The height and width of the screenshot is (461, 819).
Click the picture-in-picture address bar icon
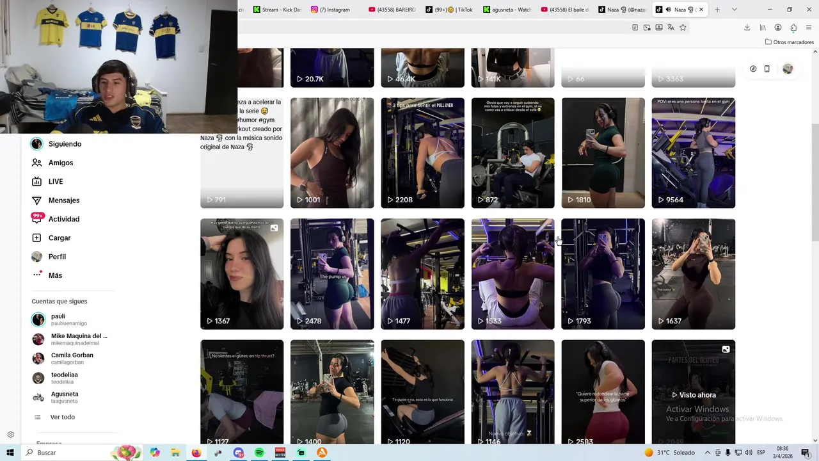(647, 28)
